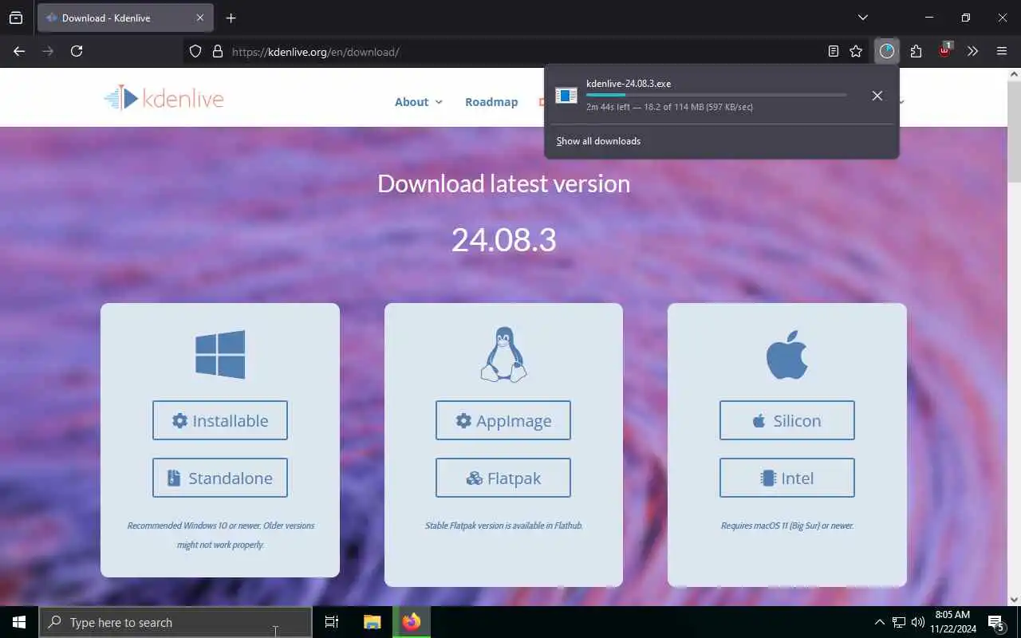Click the downloads progress toolbar icon
The width and height of the screenshot is (1021, 638).
887,51
